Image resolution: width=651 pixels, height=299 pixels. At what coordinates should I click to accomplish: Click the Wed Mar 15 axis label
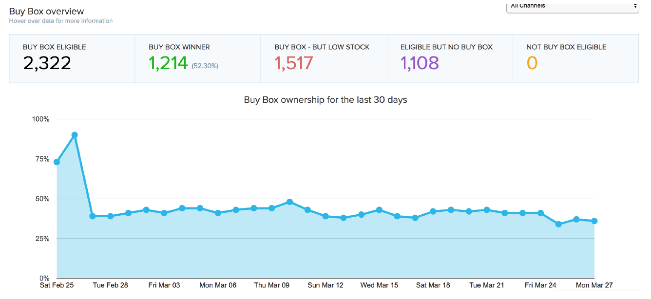tap(380, 285)
